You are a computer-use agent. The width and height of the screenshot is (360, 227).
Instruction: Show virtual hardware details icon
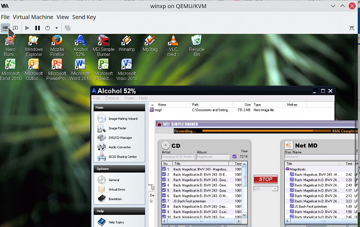(x=15, y=28)
